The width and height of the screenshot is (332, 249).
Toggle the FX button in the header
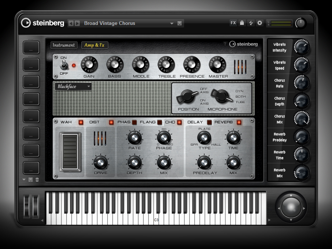(233, 23)
